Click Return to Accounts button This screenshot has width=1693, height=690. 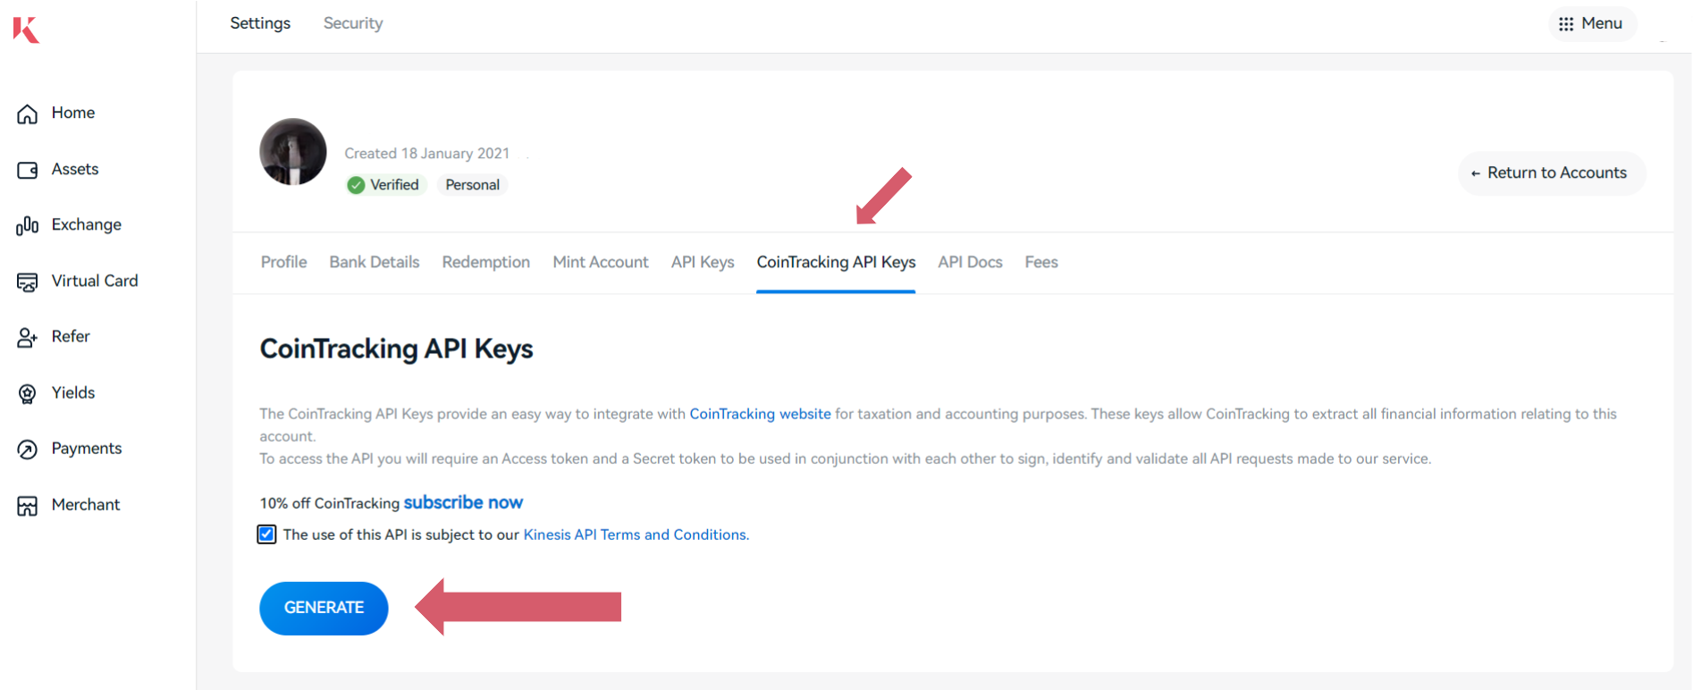1551,173
